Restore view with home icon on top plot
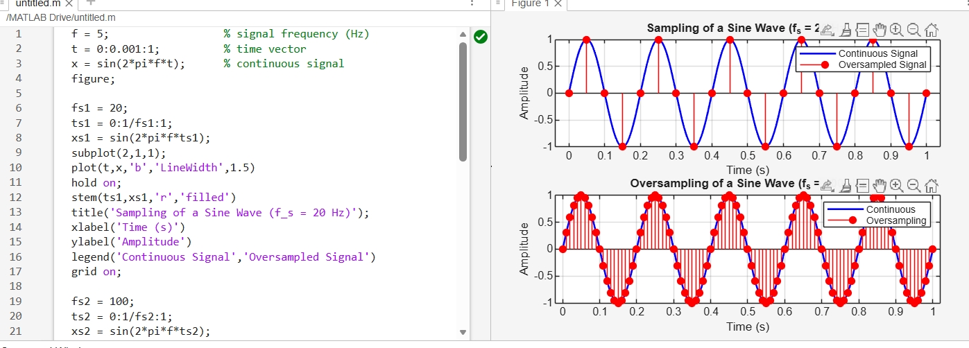969x348 pixels. [931, 29]
